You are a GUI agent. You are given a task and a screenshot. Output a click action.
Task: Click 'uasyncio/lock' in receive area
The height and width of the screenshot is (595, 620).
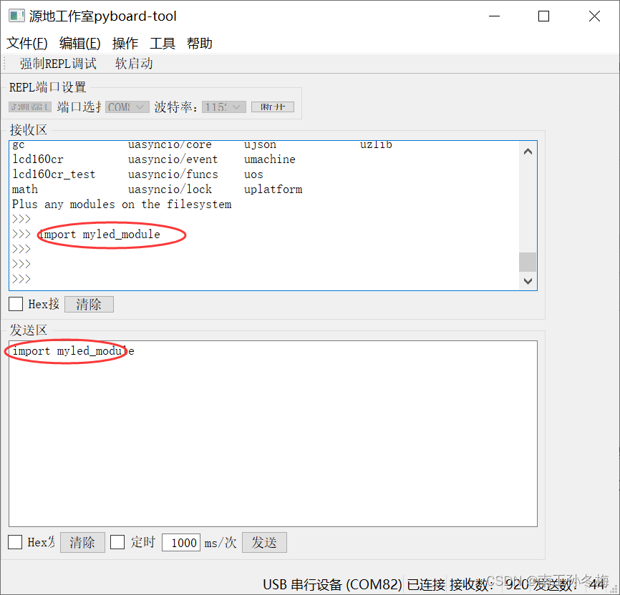coord(170,190)
